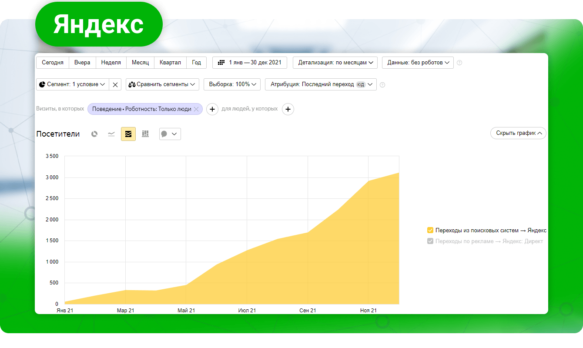Open help next to 'Данные: без роботов'
The height and width of the screenshot is (348, 583).
[459, 63]
